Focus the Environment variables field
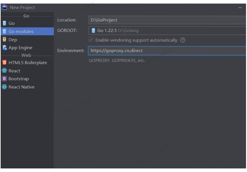Viewport: 247px width, 172px height. coord(167,51)
